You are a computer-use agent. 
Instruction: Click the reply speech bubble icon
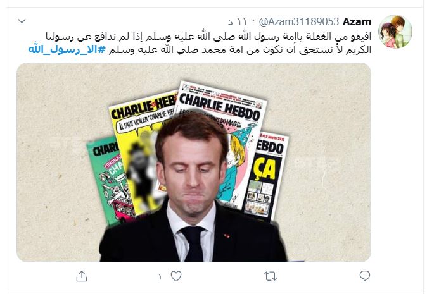pos(365,276)
